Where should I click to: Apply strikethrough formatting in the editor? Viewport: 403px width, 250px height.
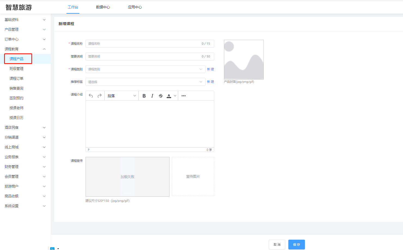[x=161, y=96]
